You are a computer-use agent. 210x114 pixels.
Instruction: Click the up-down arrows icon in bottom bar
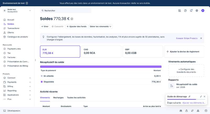(x=192, y=111)
